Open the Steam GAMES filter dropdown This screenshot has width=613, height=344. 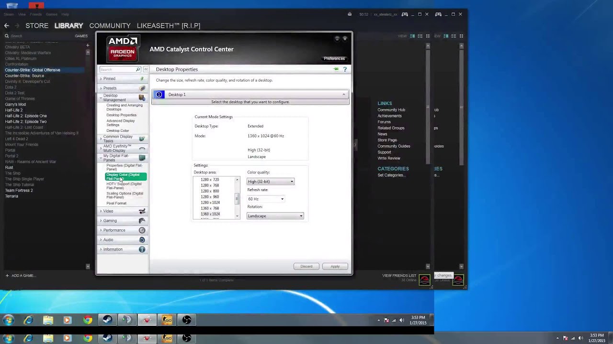[81, 36]
